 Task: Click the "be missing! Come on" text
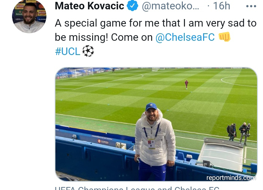tap(104, 37)
